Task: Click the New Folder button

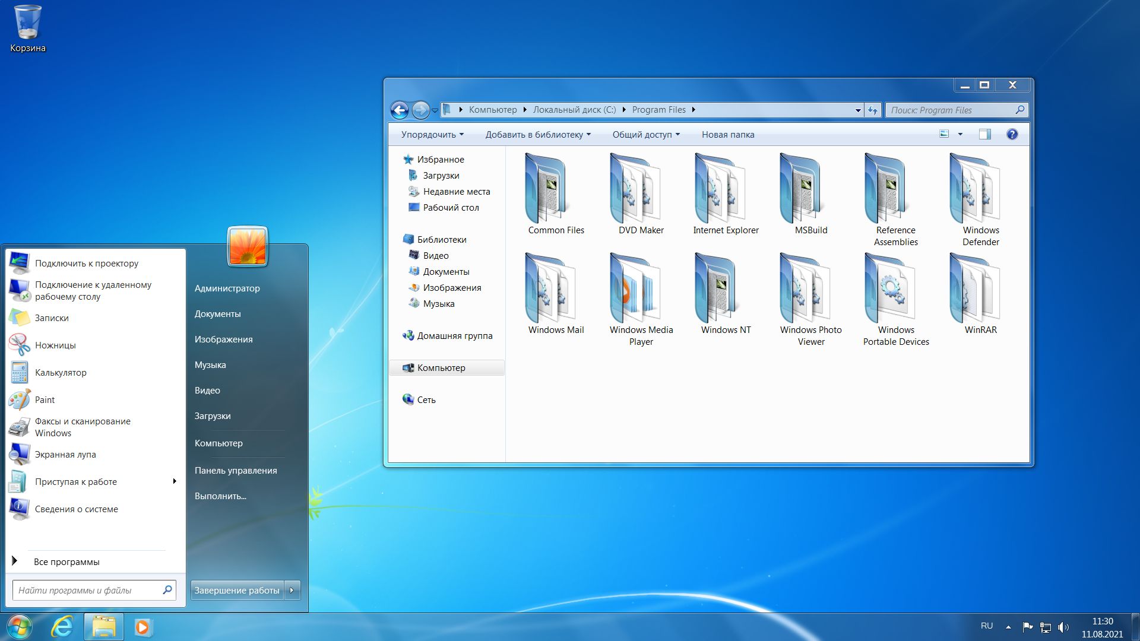Action: [x=727, y=135]
